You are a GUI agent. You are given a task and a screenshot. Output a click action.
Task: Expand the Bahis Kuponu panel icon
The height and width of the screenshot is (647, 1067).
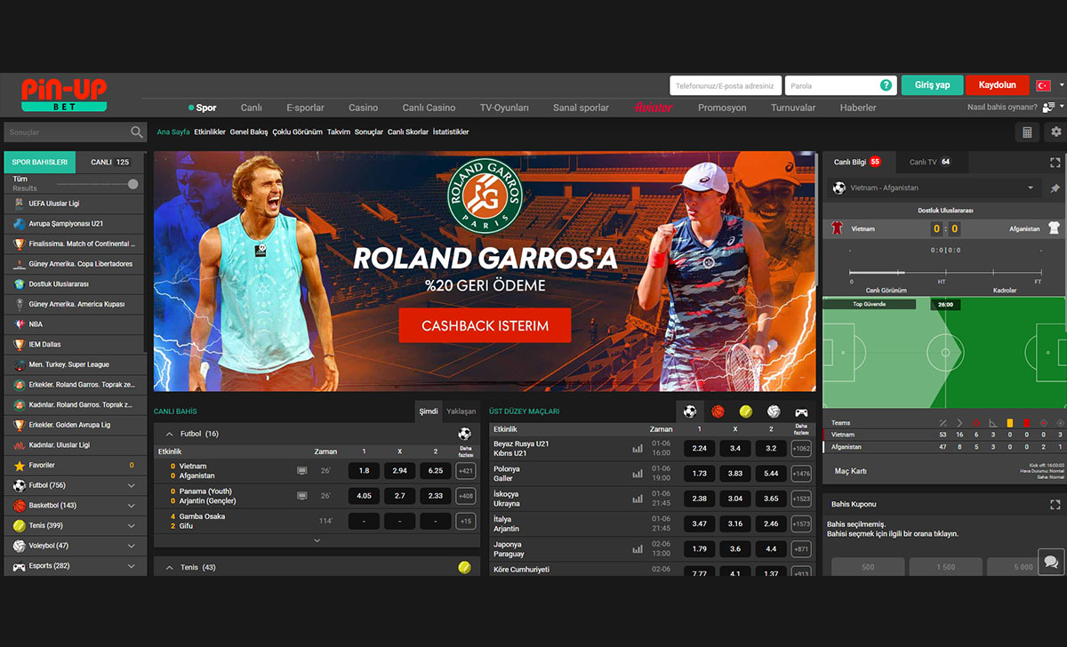pos(1055,504)
